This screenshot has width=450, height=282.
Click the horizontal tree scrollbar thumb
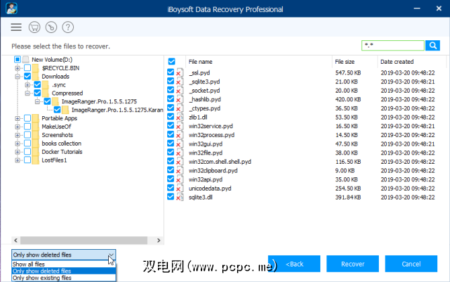(x=84, y=240)
